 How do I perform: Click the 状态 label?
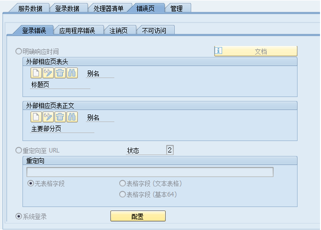click(133, 150)
